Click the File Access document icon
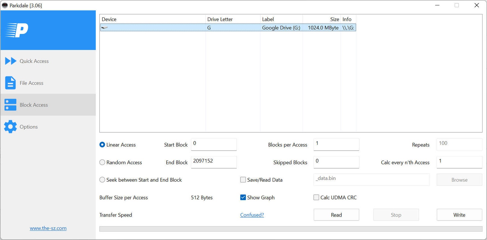The height and width of the screenshot is (240, 487). pyautogui.click(x=10, y=83)
